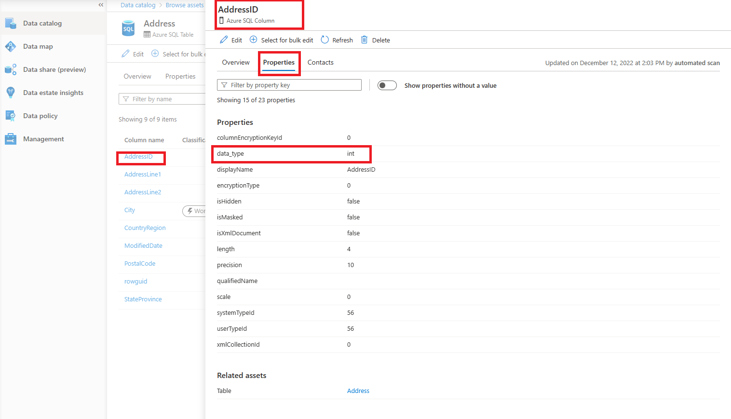Select the Properties tab of AddressID

pyautogui.click(x=279, y=63)
